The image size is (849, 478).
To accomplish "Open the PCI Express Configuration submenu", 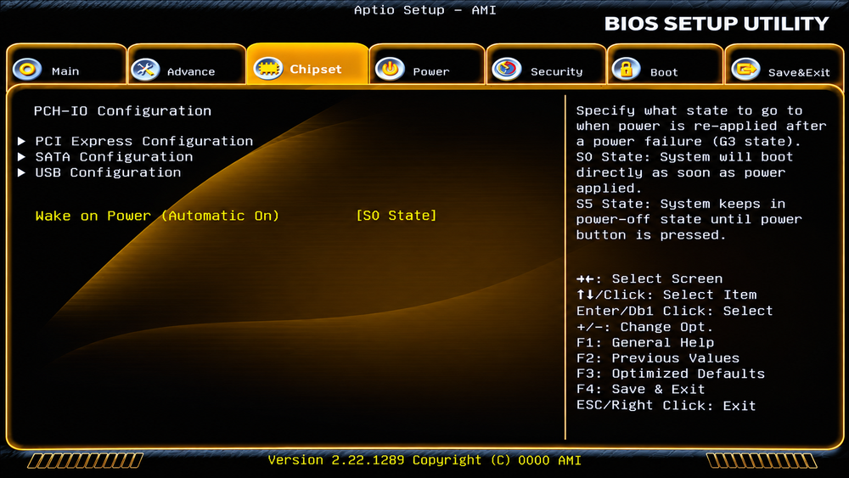I will click(x=144, y=141).
